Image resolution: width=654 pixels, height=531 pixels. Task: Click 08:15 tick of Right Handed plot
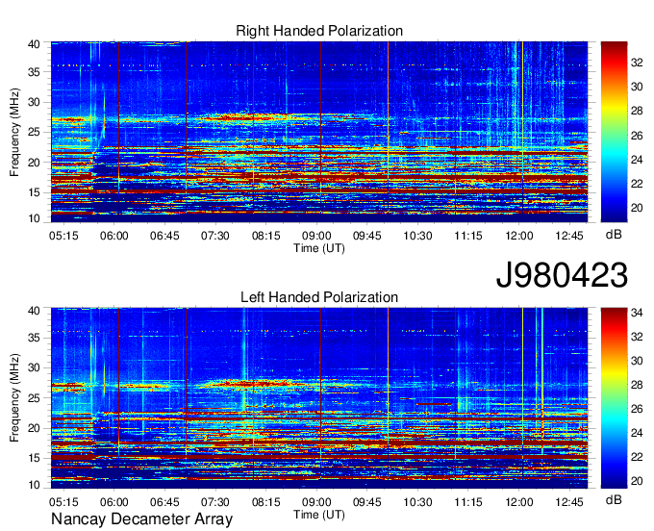(x=265, y=236)
